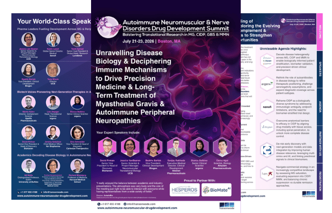The height and width of the screenshot is (213, 332).
Task: Click the hansonwade logo on the right page
Action: 308,194
